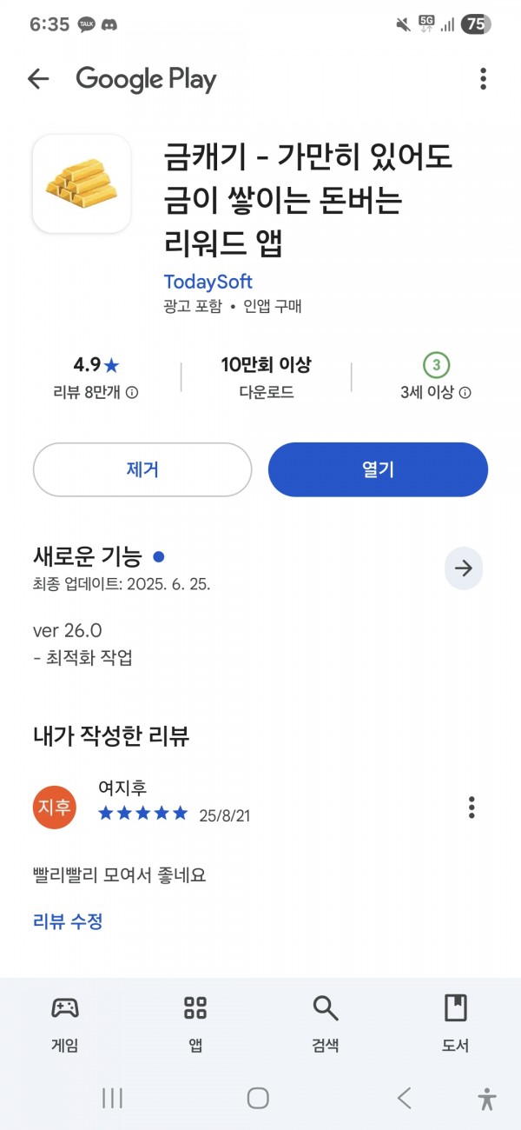The width and height of the screenshot is (521, 1130).
Task: Switch to the 도서 books tab
Action: click(x=455, y=1024)
